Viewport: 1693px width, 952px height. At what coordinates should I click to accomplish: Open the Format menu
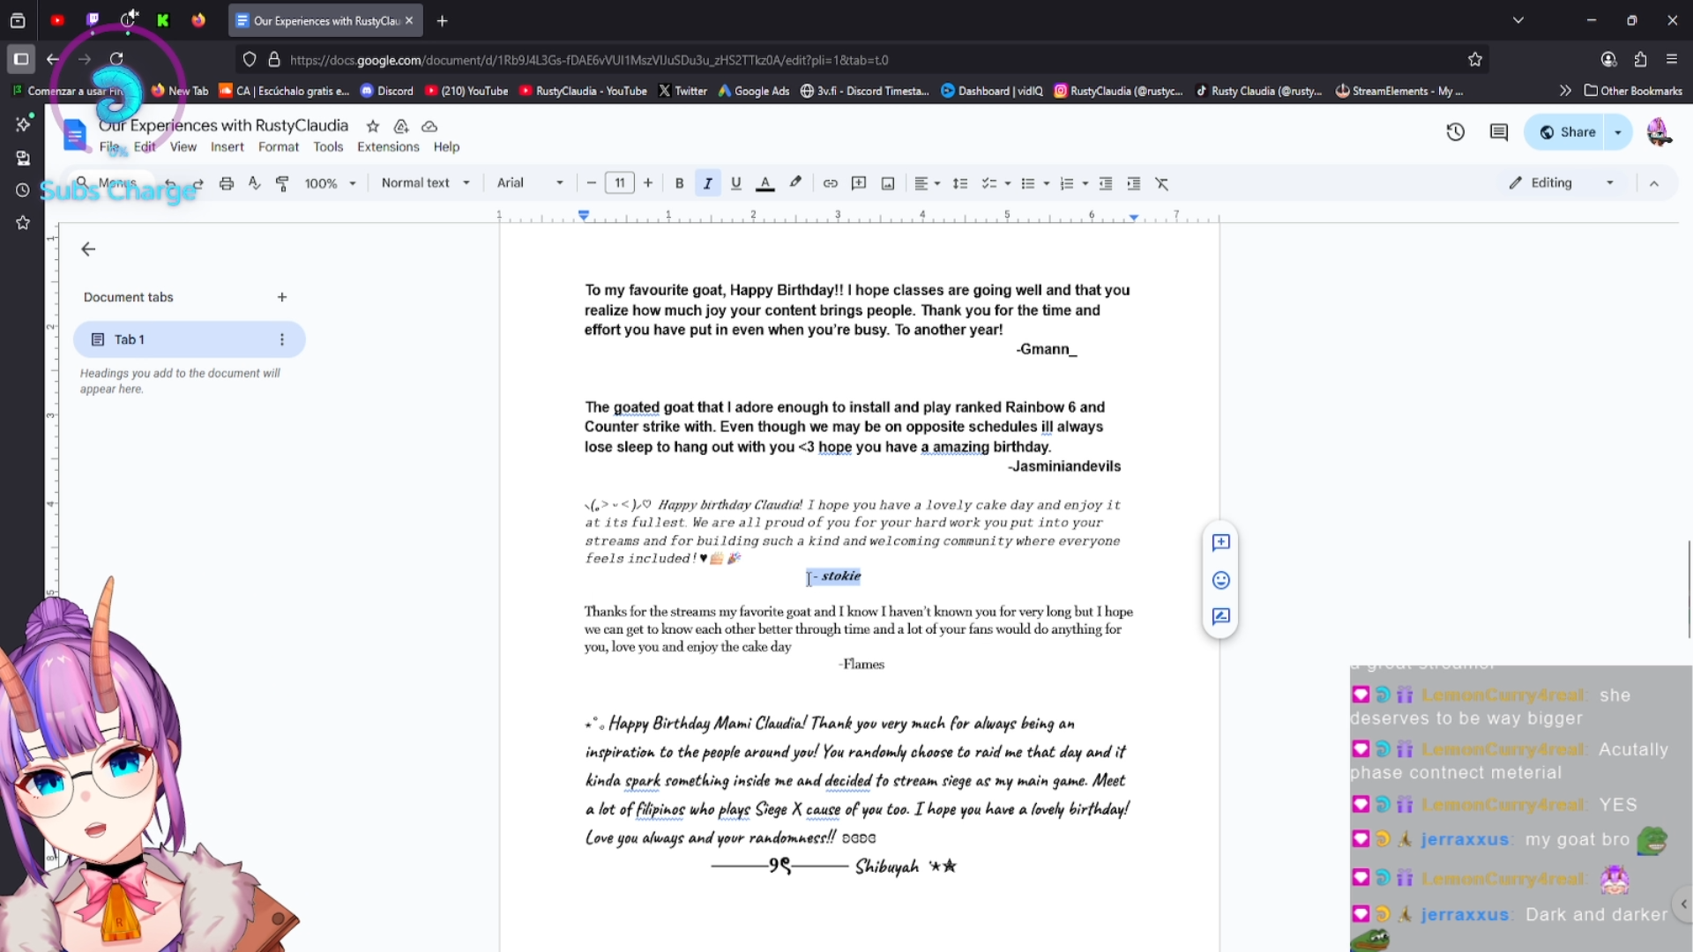click(279, 147)
